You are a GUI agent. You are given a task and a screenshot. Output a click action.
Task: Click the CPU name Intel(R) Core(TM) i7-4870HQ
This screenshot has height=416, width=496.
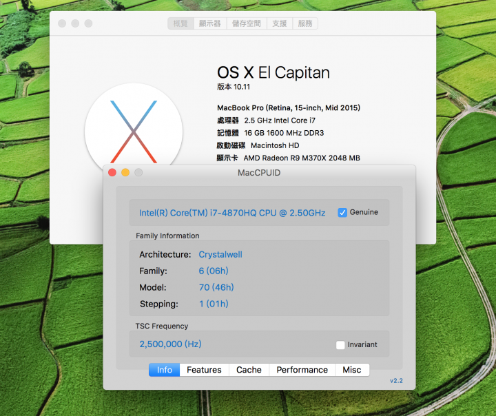[x=232, y=213]
